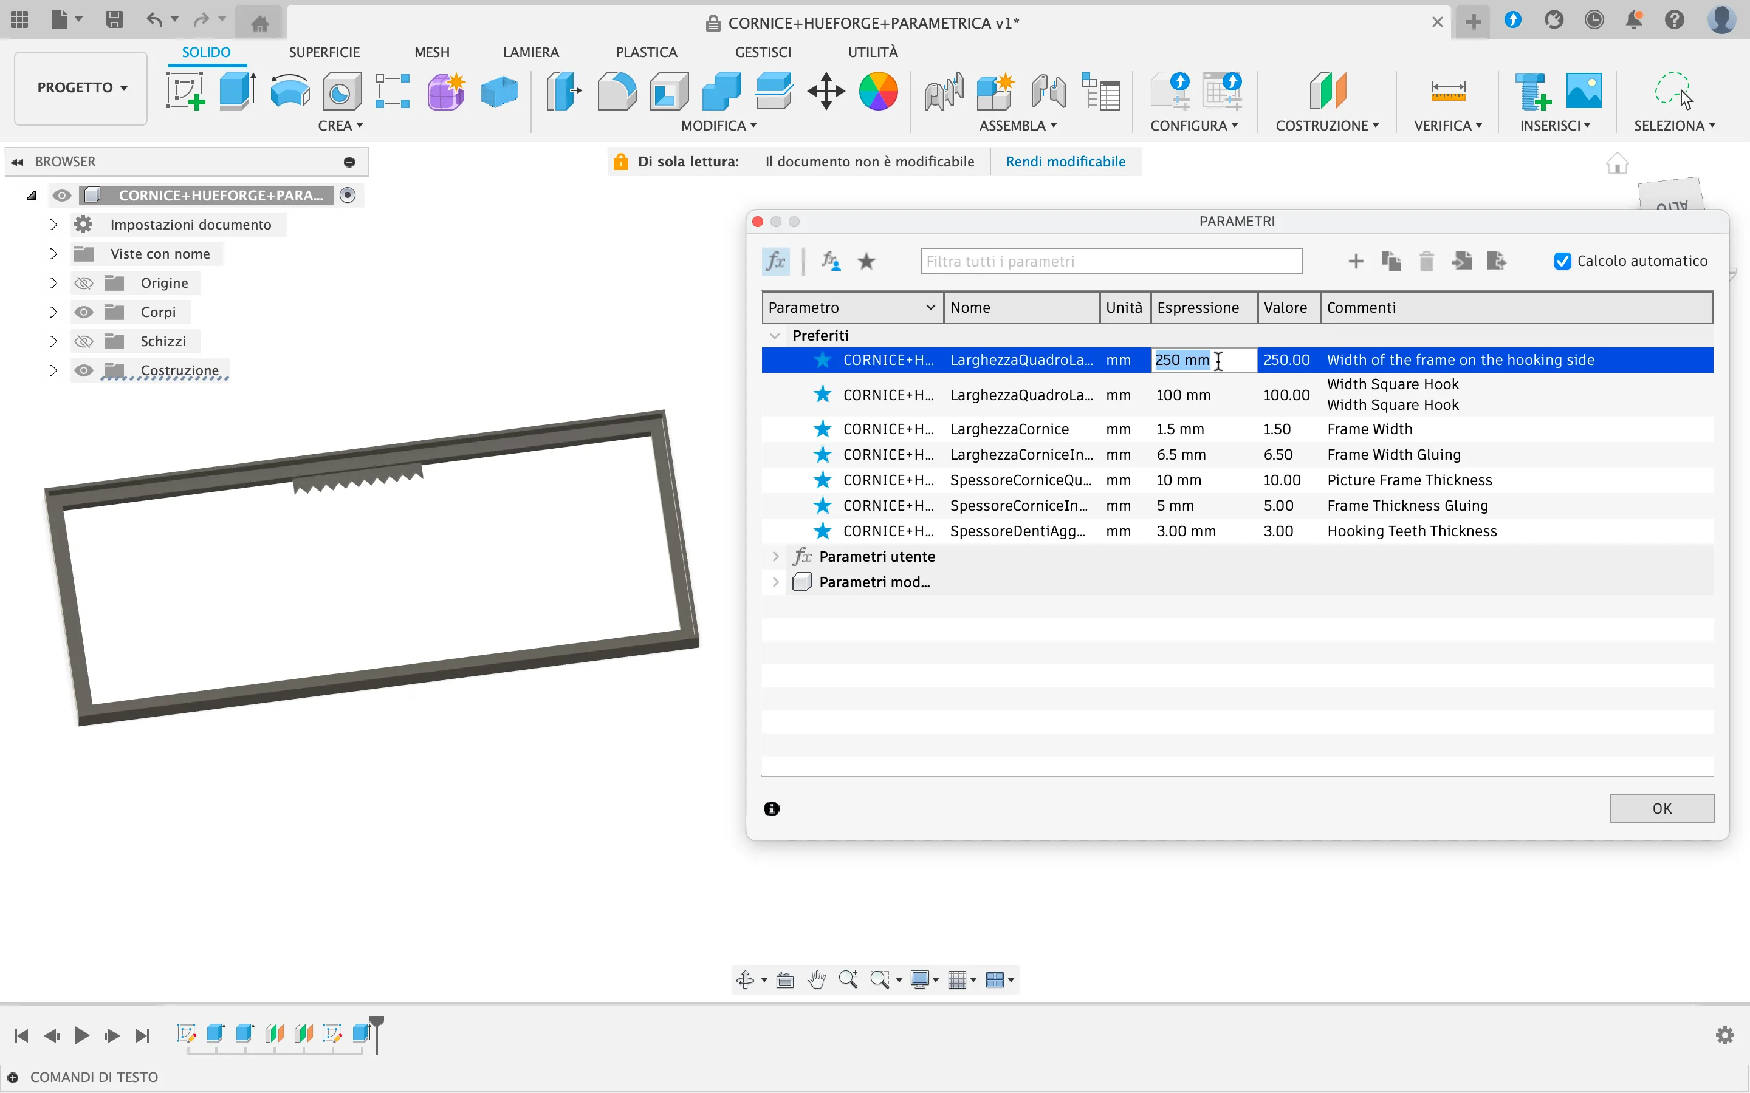Switch to the SUPERFICIE tab
1750x1093 pixels.
click(x=324, y=52)
